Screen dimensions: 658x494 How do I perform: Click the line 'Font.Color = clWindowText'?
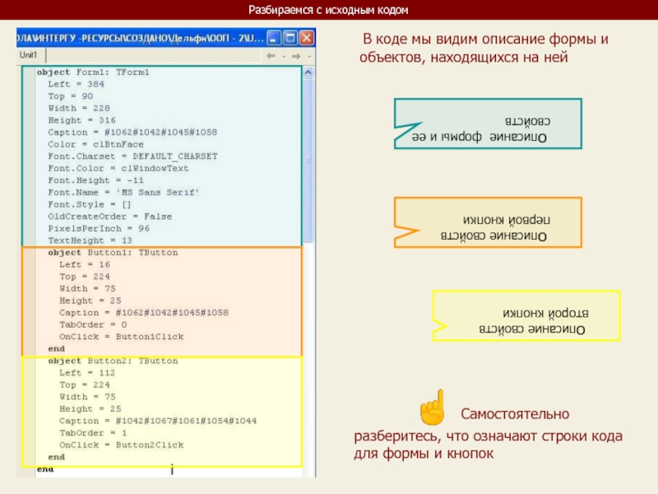pyautogui.click(x=118, y=169)
